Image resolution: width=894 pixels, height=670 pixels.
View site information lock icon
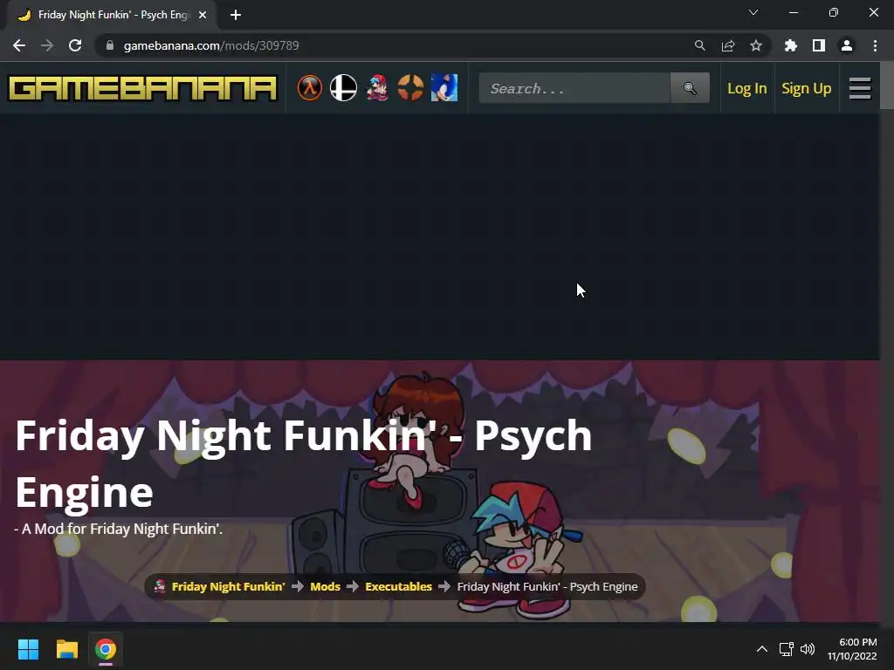click(110, 45)
